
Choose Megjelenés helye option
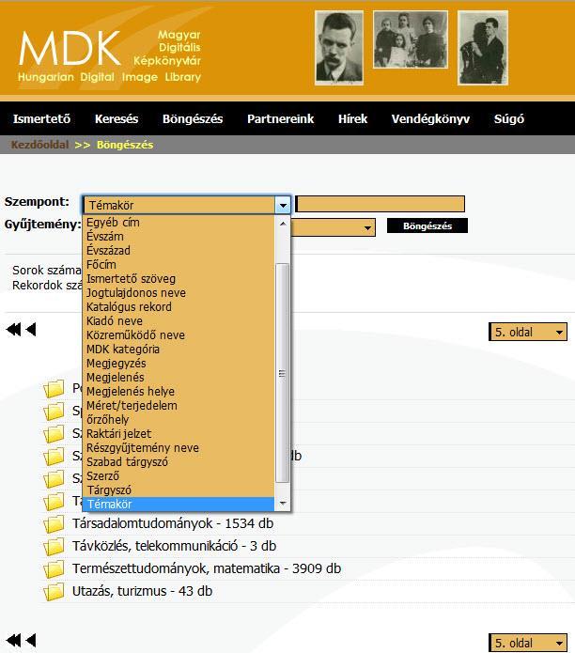point(179,392)
